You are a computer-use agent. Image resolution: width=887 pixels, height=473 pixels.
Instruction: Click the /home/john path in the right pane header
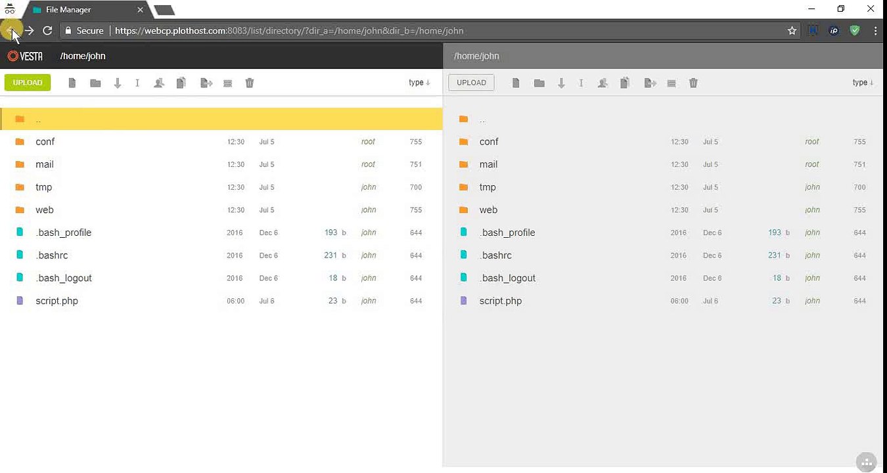tap(476, 56)
